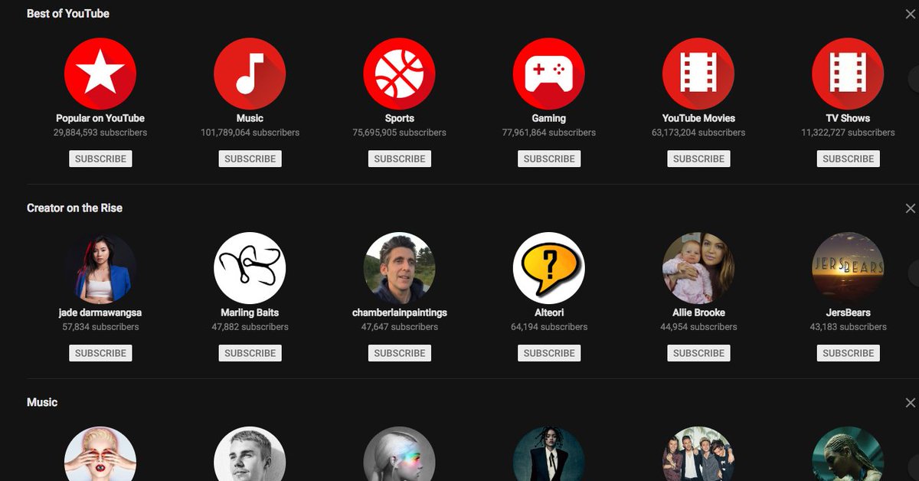Open the Sports basketball channel icon
The height and width of the screenshot is (481, 919).
coord(399,74)
